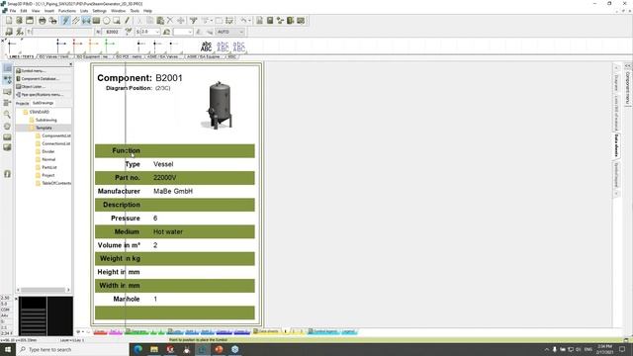
Task: Click the Paste clipboard icon
Action: [x=160, y=21]
